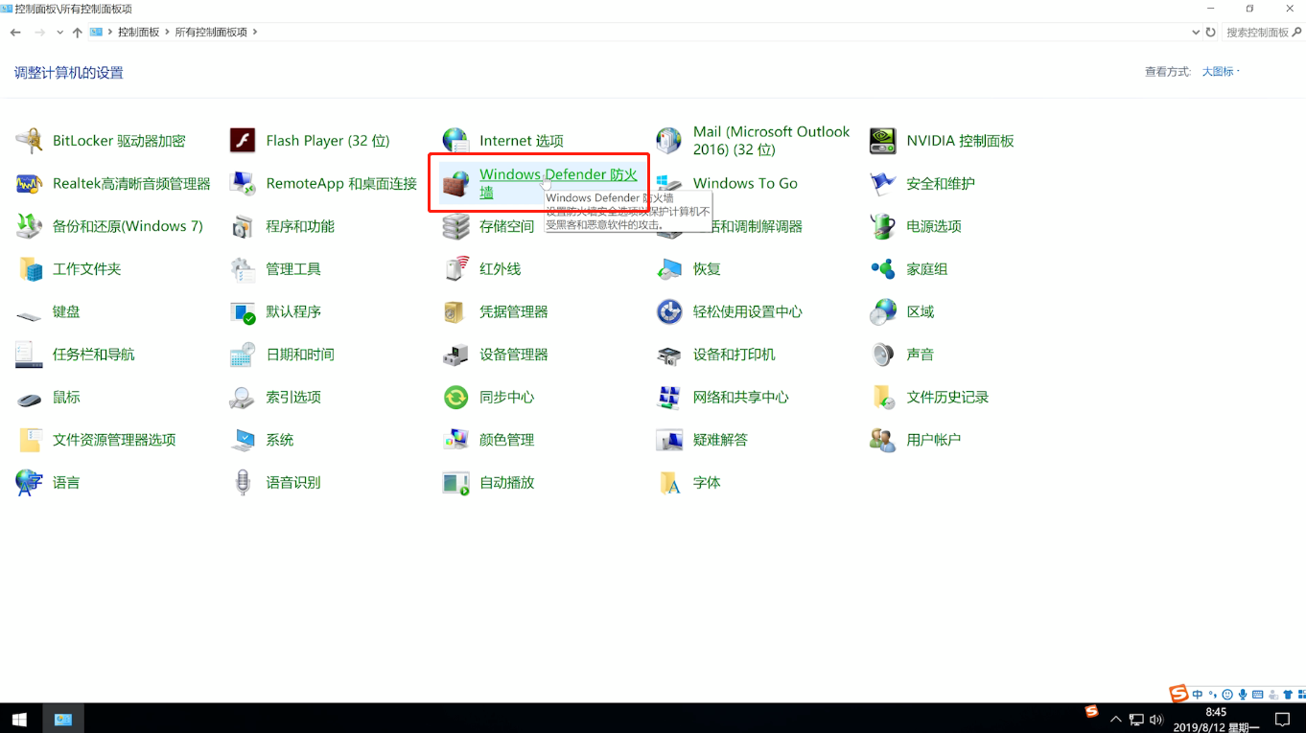Image resolution: width=1306 pixels, height=733 pixels.
Task: Expand the chevron after 控制面板 breadcrumb
Action: [x=167, y=32]
